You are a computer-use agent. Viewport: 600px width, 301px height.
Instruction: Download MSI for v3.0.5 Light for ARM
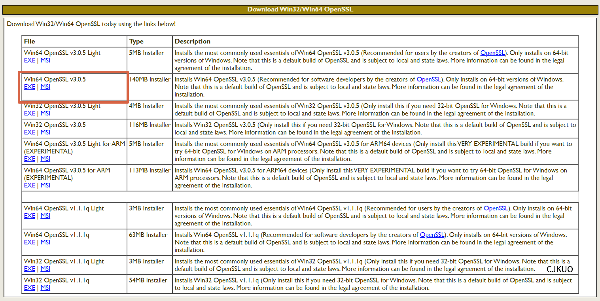click(45, 159)
